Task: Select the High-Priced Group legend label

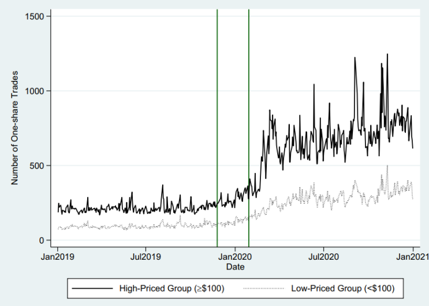Action: point(172,289)
